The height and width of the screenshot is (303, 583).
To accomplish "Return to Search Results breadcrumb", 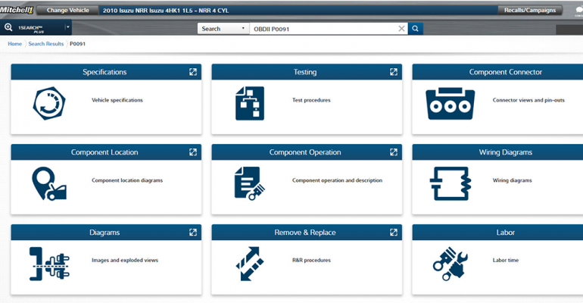I will 46,44.
